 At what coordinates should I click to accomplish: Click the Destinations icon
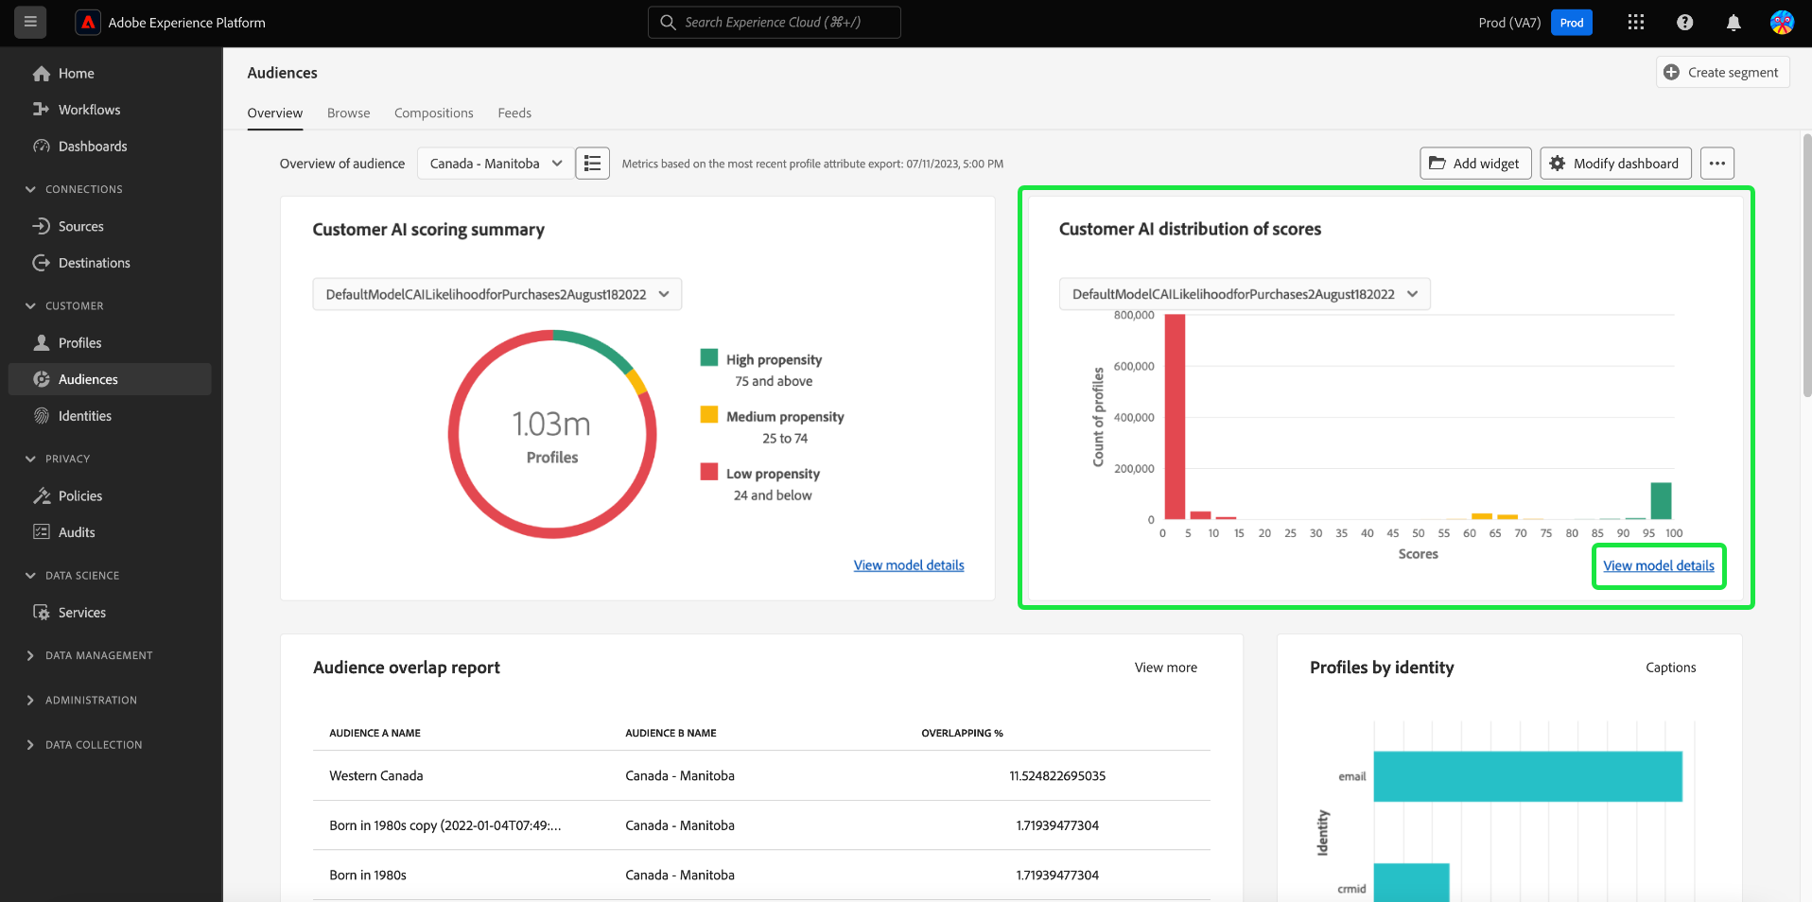[42, 263]
